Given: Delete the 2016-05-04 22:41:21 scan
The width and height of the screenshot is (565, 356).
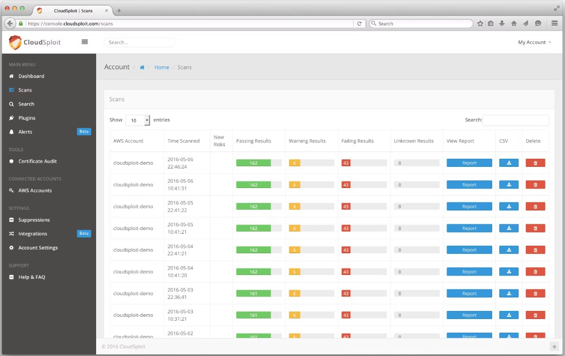Looking at the screenshot, I should pos(535,249).
